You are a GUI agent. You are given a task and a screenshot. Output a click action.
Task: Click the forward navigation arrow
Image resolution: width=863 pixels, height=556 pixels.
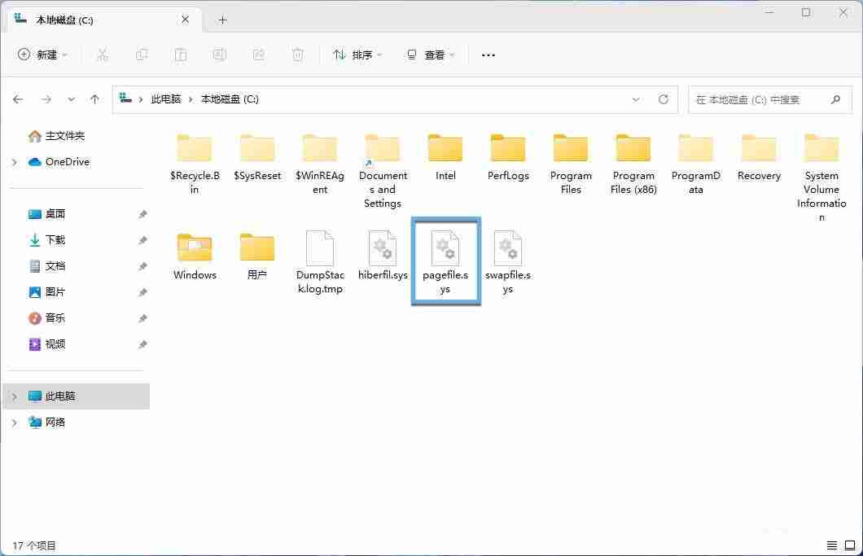pos(45,99)
